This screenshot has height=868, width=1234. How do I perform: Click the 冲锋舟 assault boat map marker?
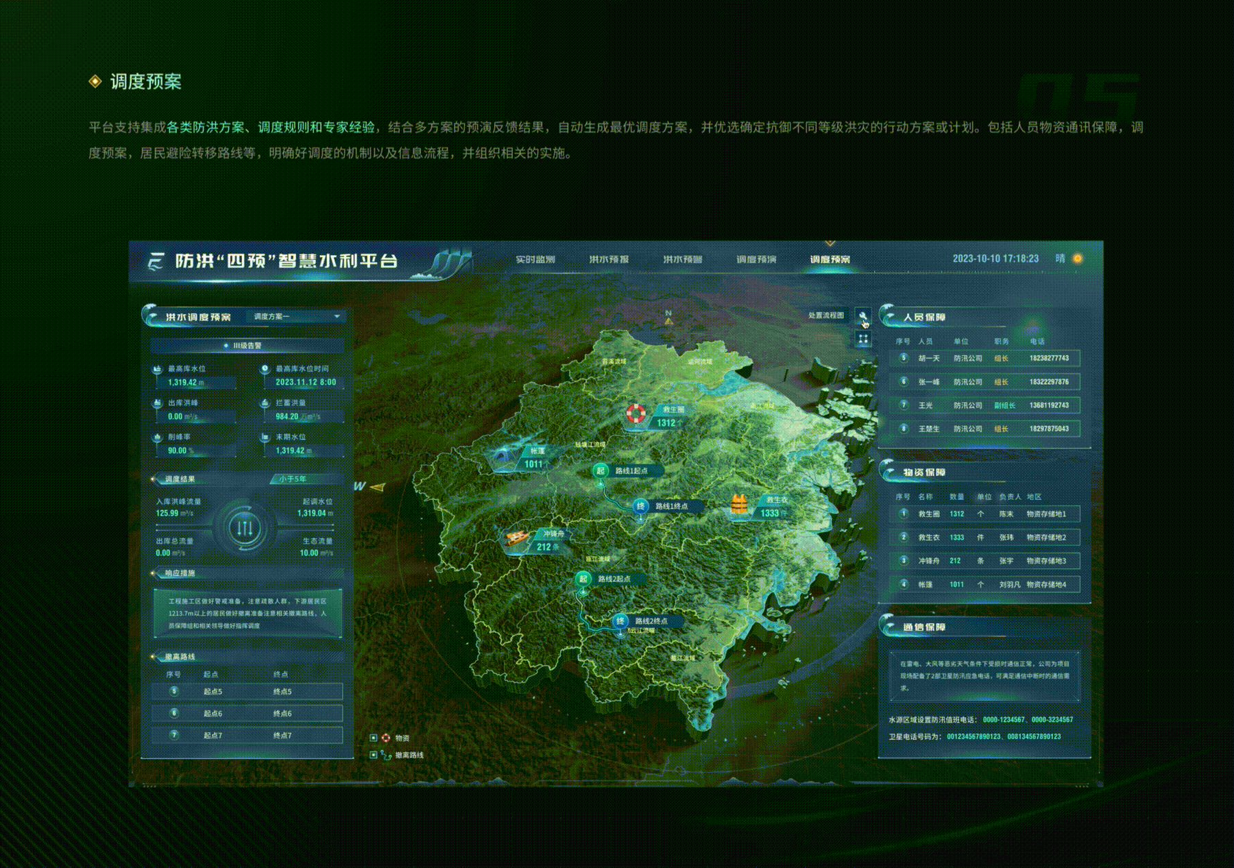point(518,538)
